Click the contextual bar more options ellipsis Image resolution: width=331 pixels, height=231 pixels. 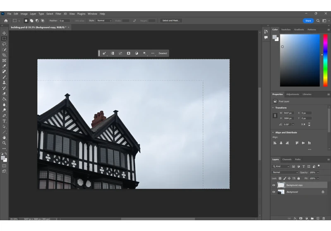pyautogui.click(x=153, y=53)
